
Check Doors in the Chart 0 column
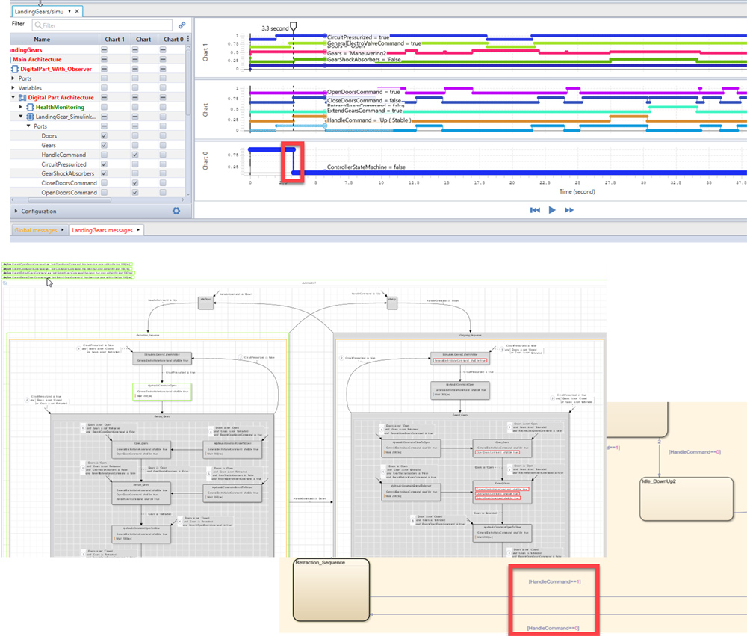(x=163, y=135)
